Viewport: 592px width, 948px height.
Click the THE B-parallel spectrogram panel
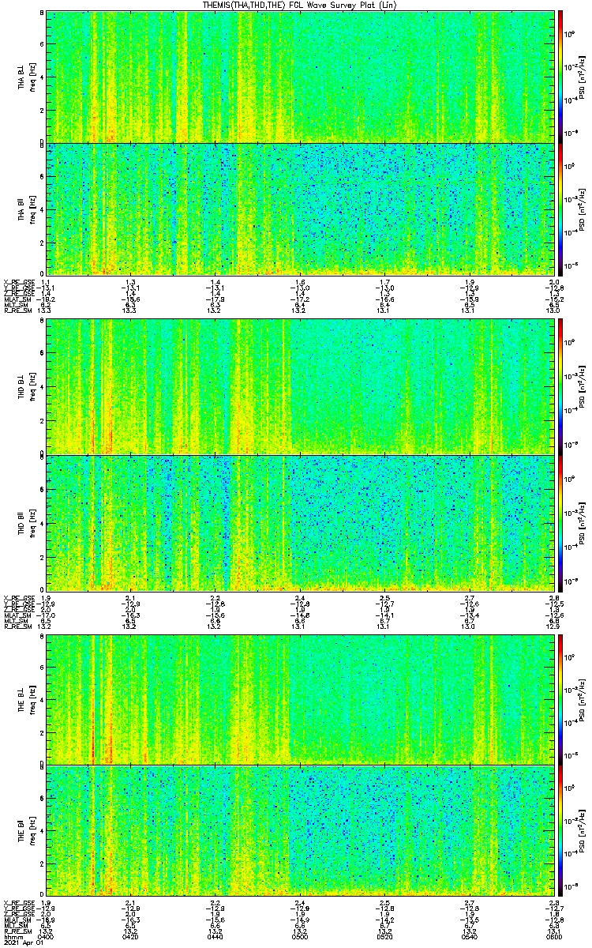pyautogui.click(x=300, y=832)
